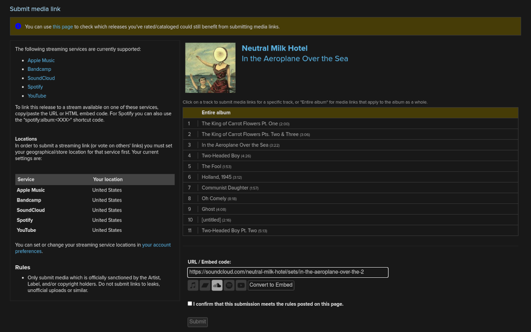Click 'United States' in the Spotify row
This screenshot has width=531, height=332.
coord(107,220)
